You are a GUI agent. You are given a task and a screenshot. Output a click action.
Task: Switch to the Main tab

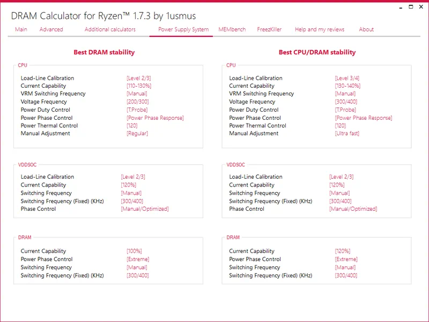(x=21, y=29)
